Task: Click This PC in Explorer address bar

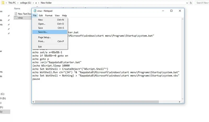Action: pyautogui.click(x=12, y=3)
